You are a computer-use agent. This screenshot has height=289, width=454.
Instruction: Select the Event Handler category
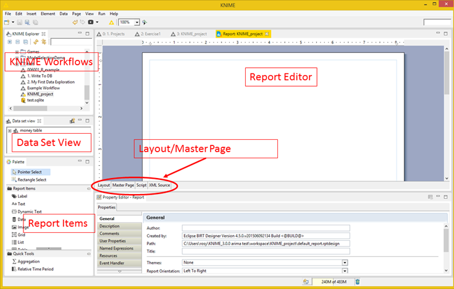tap(119, 263)
